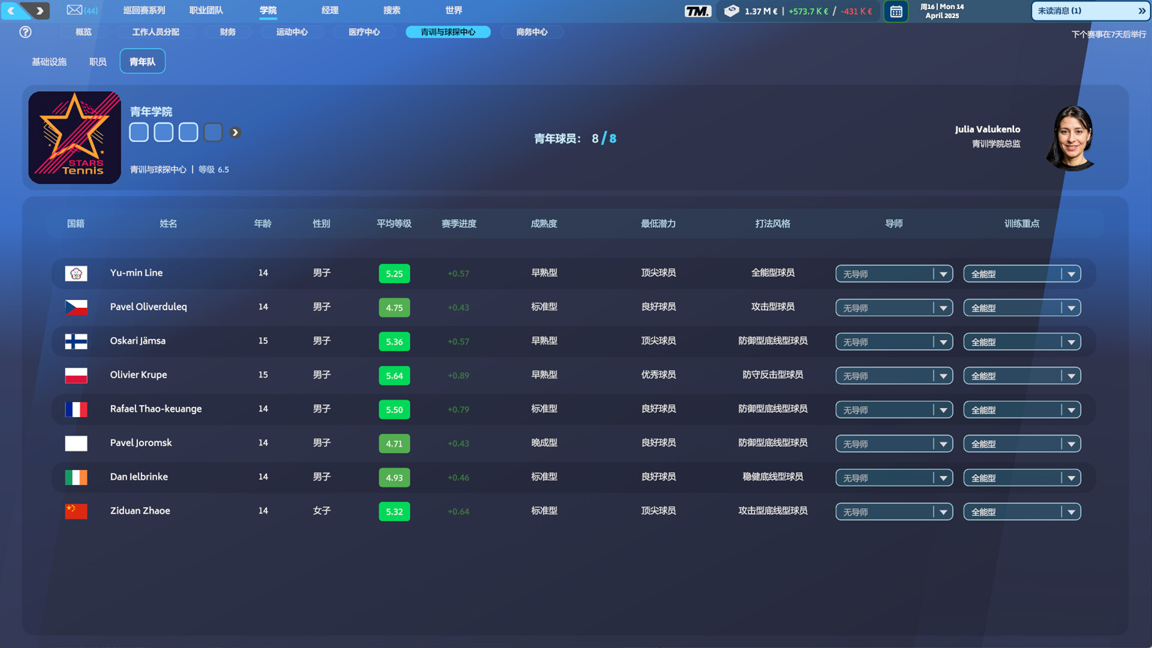1152x648 pixels.
Task: Click the forward navigation arrow
Action: click(x=40, y=10)
